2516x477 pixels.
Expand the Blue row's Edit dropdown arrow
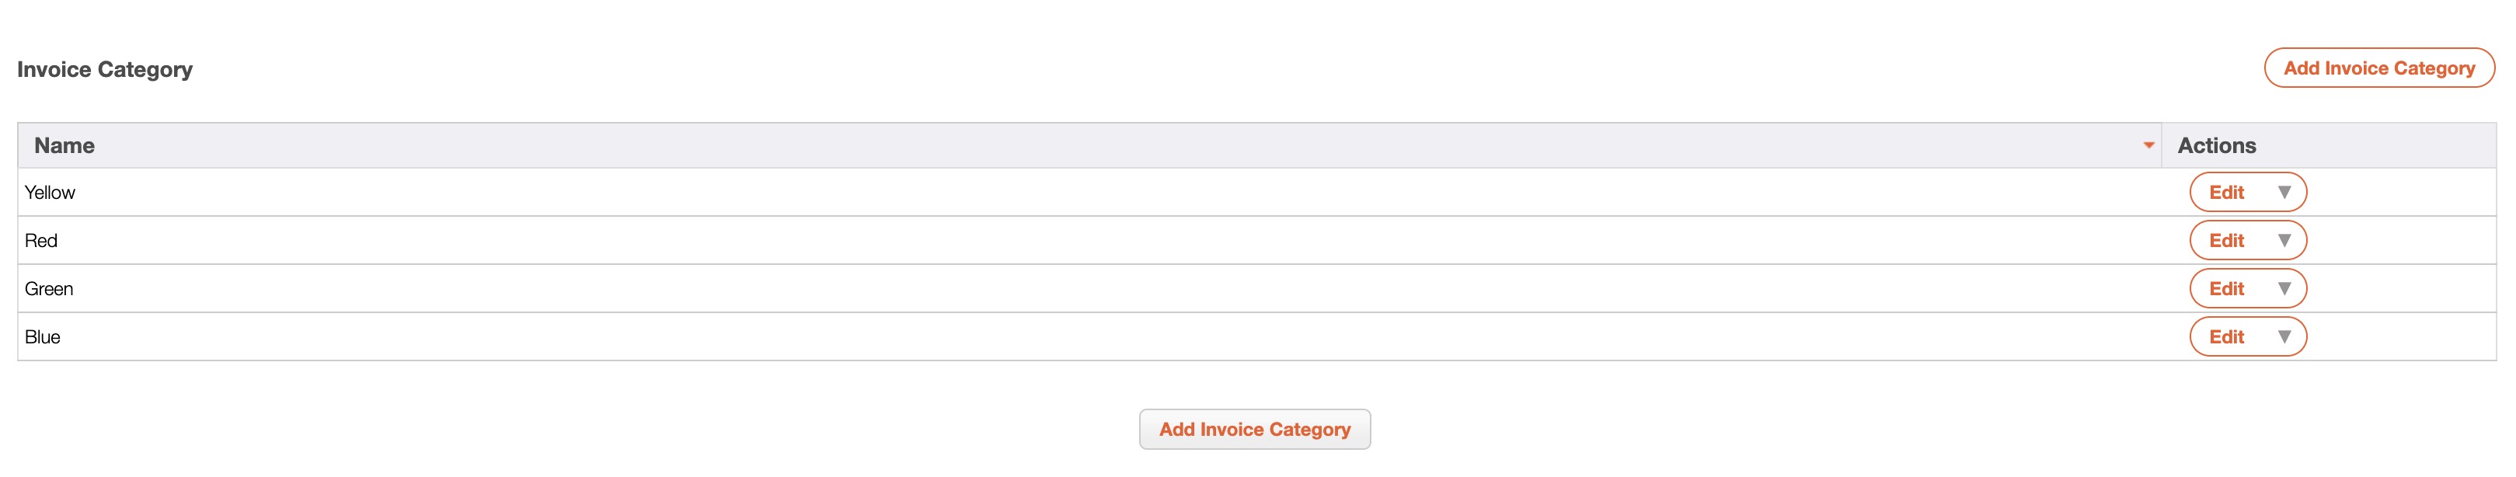tap(2284, 337)
